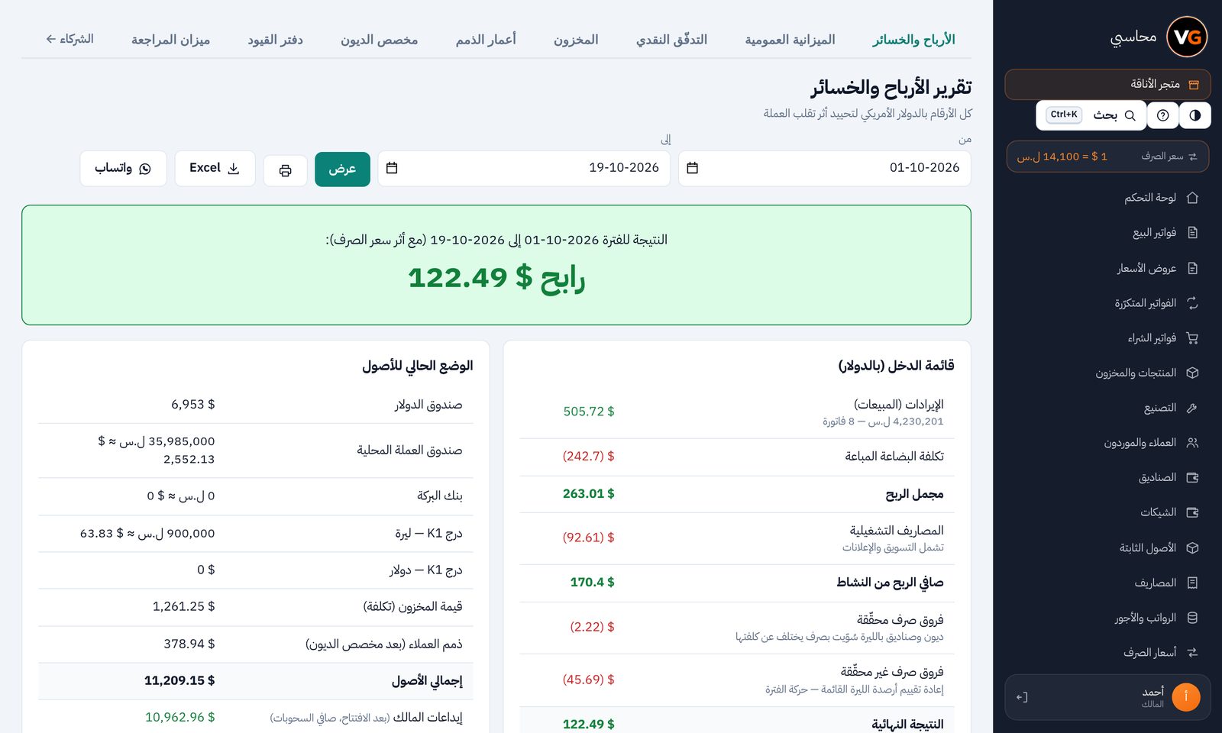Click people icon العملاء والموردون
This screenshot has height=733, width=1222.
tap(1192, 443)
